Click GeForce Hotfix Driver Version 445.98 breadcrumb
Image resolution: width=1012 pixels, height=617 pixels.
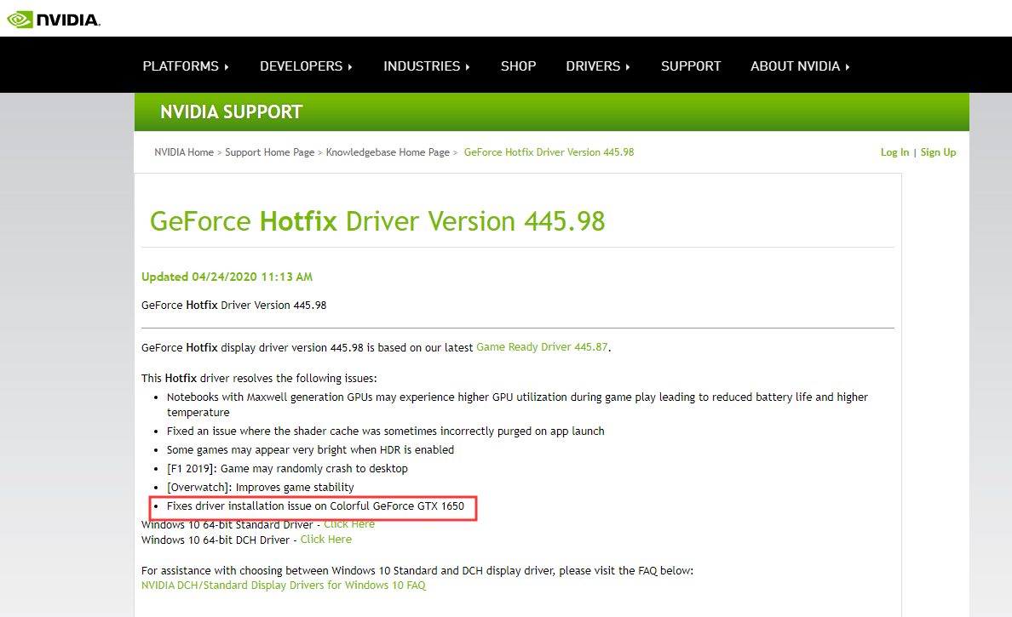(x=549, y=152)
